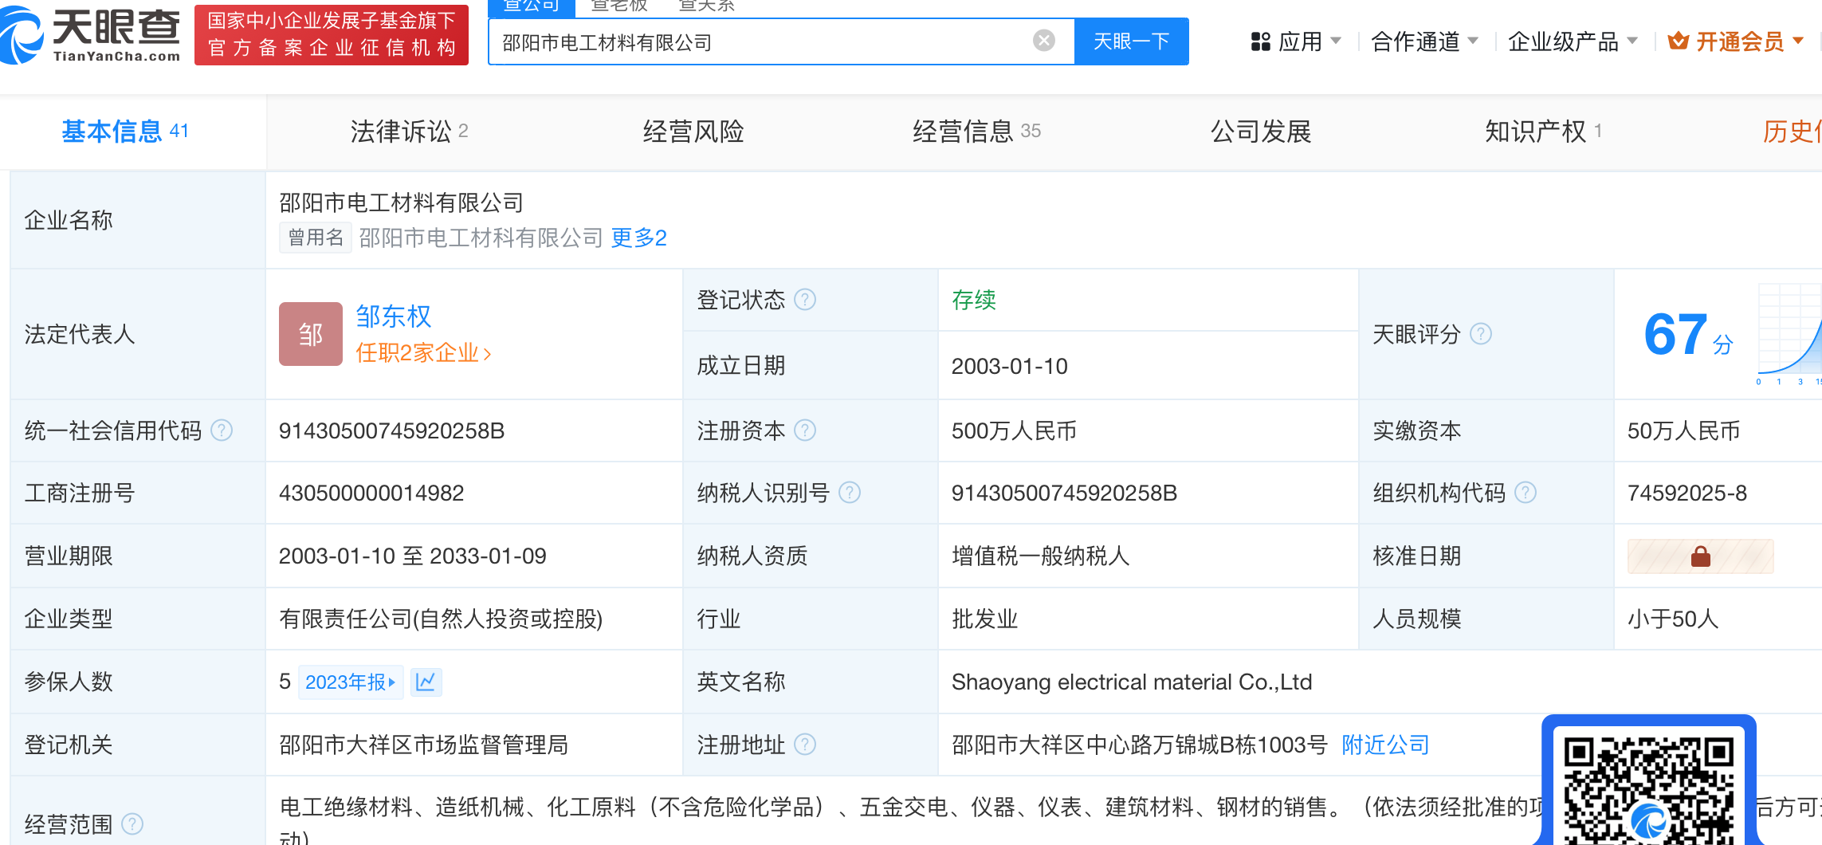Click help icon next to 天眼评分
The width and height of the screenshot is (1822, 845).
[x=1480, y=334]
